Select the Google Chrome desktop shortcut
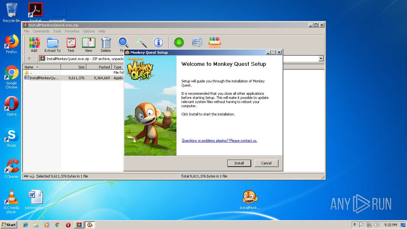 11,77
